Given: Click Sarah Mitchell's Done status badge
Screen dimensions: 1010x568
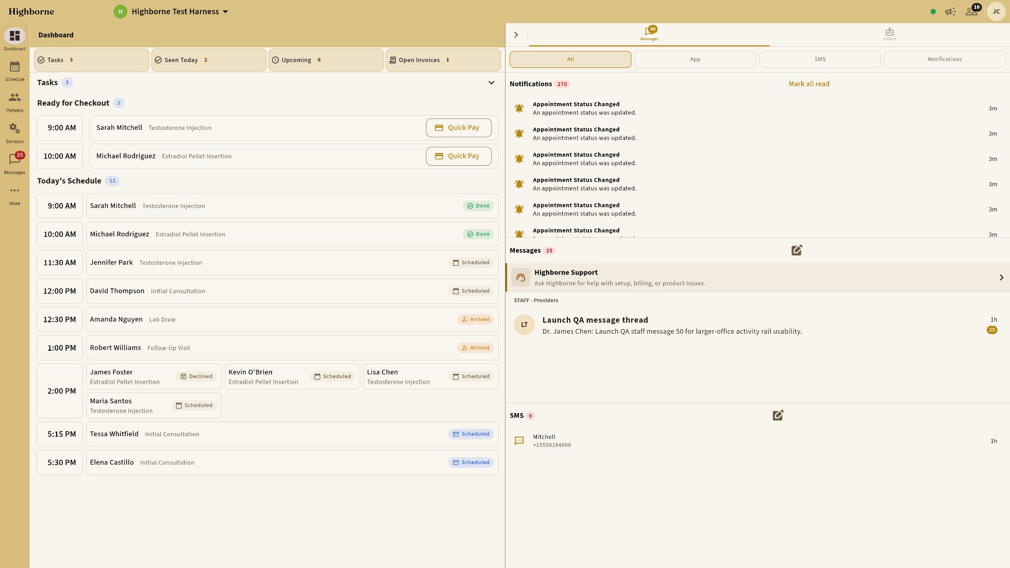Looking at the screenshot, I should point(478,206).
